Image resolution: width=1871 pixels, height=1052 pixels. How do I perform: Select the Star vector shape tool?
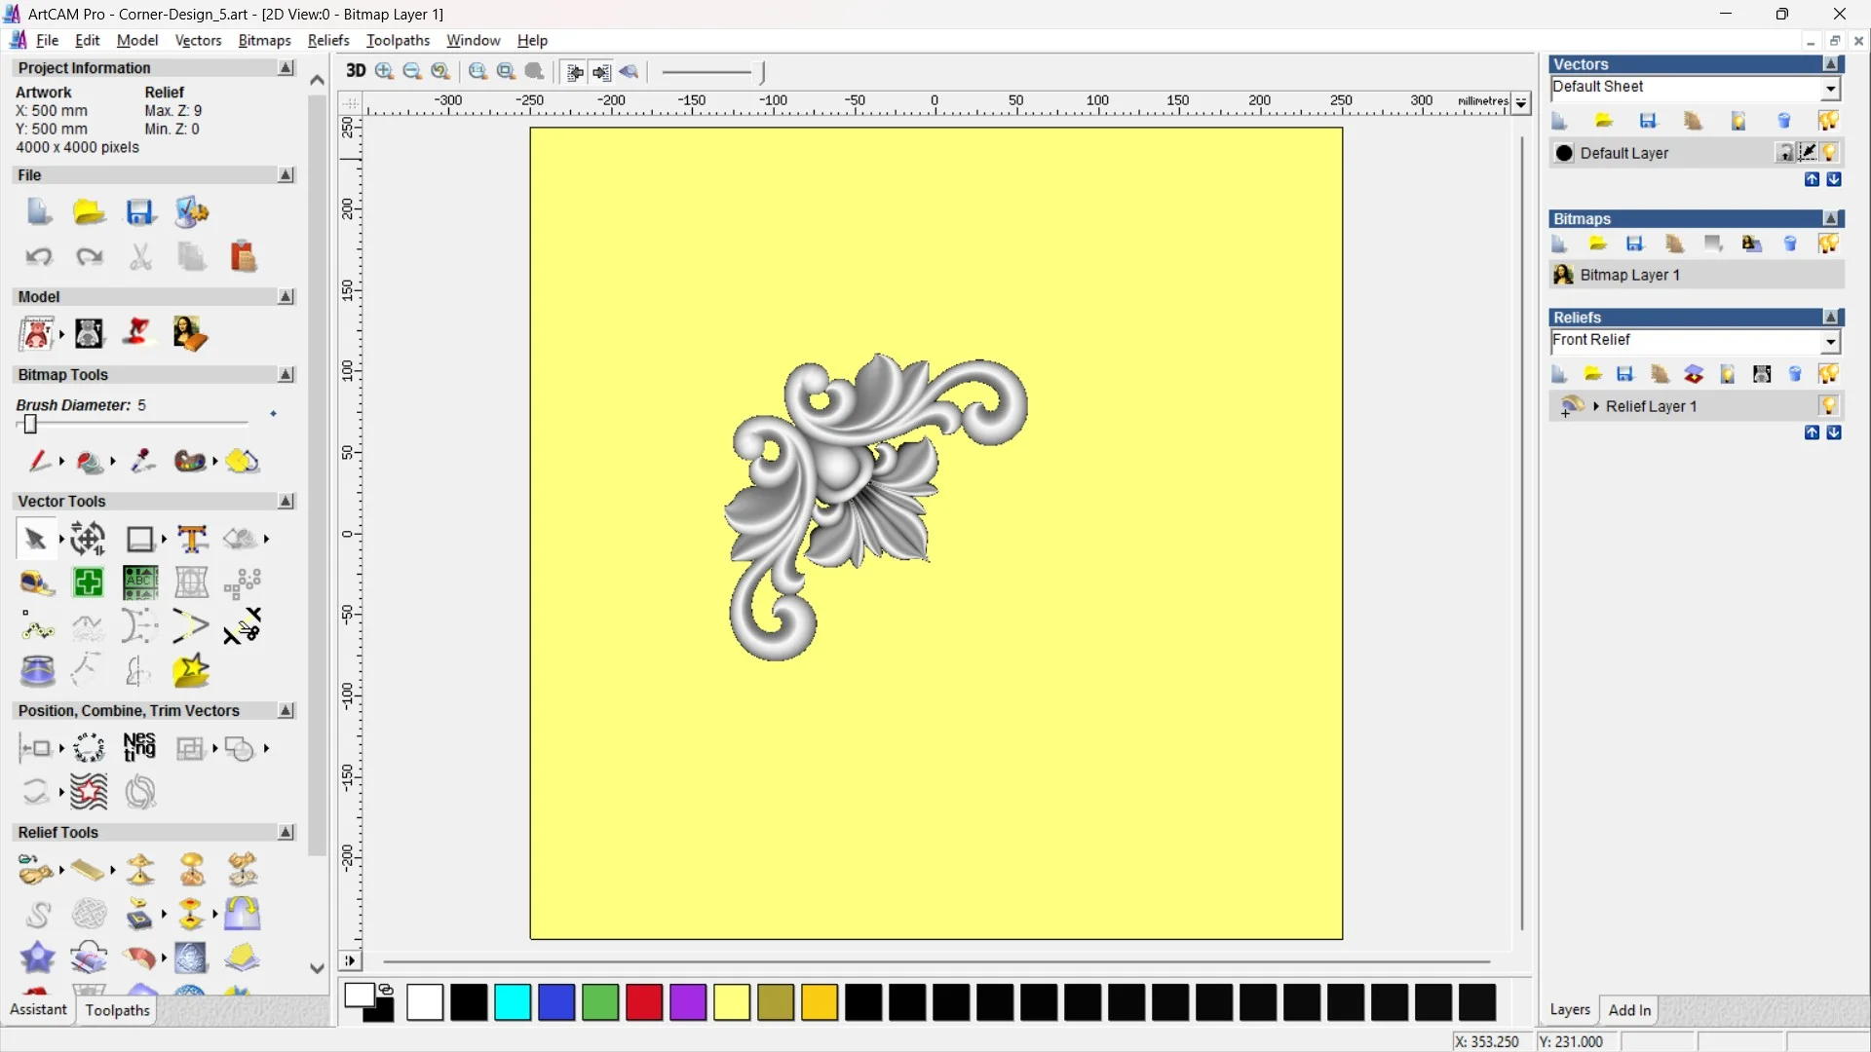[191, 670]
